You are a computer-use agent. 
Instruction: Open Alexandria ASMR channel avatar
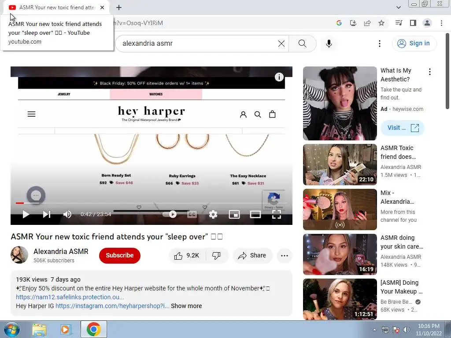tap(19, 255)
